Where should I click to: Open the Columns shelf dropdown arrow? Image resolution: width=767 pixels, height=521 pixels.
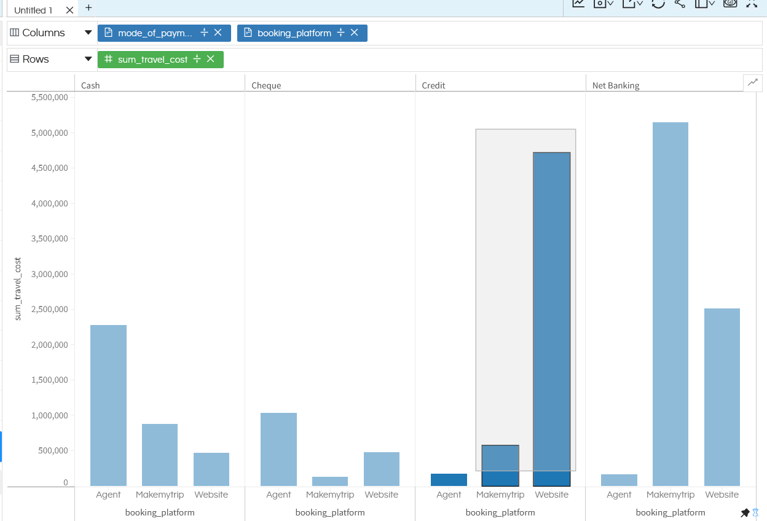pyautogui.click(x=88, y=33)
